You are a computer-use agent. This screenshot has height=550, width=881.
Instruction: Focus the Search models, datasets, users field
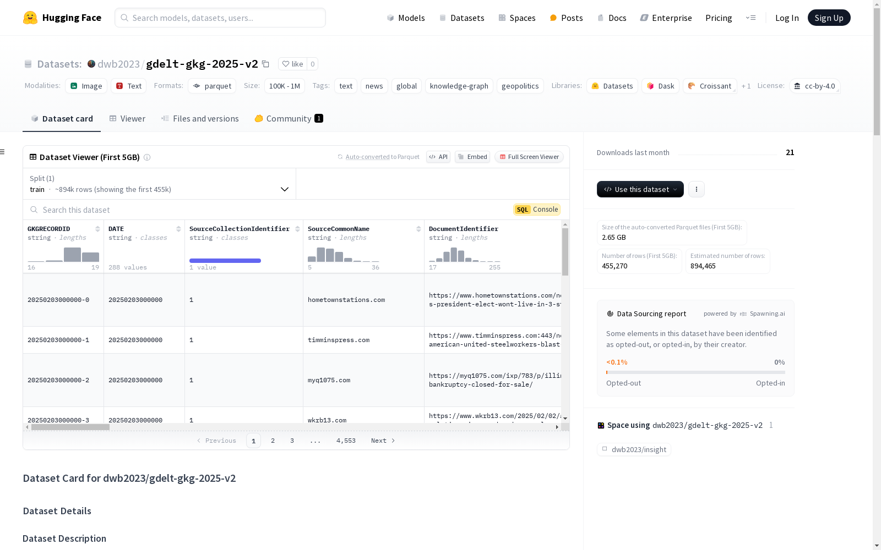click(220, 18)
